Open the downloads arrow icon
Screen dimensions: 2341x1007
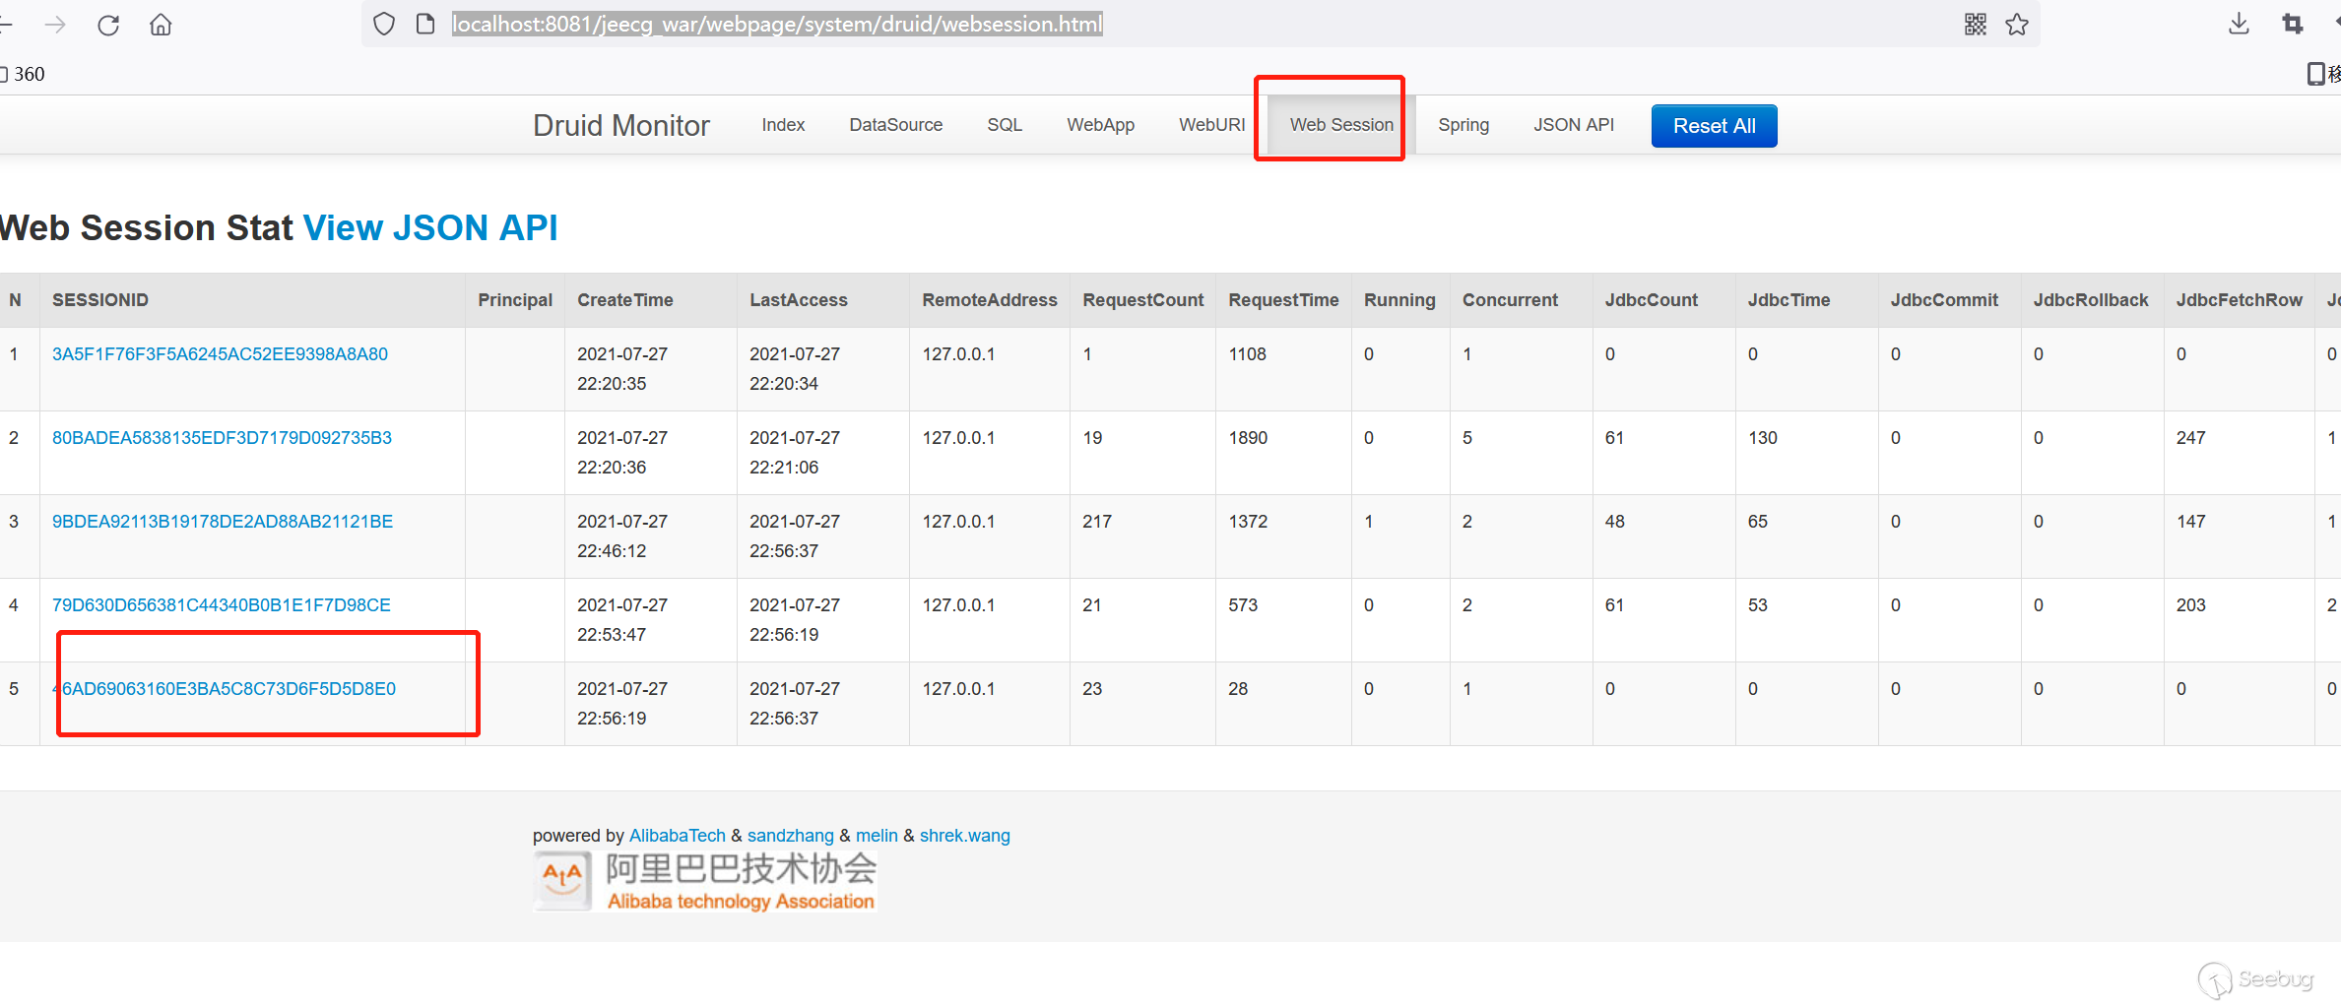coord(2239,25)
